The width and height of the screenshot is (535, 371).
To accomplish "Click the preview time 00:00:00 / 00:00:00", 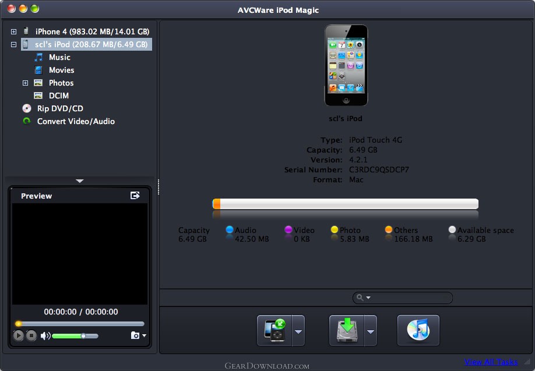I will (x=81, y=312).
